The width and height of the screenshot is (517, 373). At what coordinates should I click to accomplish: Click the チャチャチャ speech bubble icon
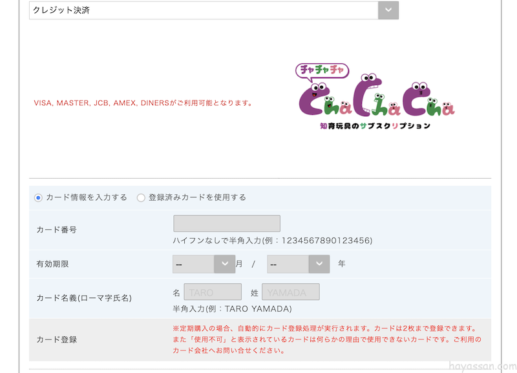pyautogui.click(x=322, y=70)
